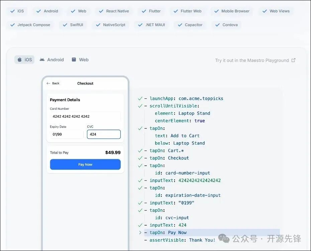
Task: Click the checkmark next to inputText: 4242424242424242
Action: point(140,180)
